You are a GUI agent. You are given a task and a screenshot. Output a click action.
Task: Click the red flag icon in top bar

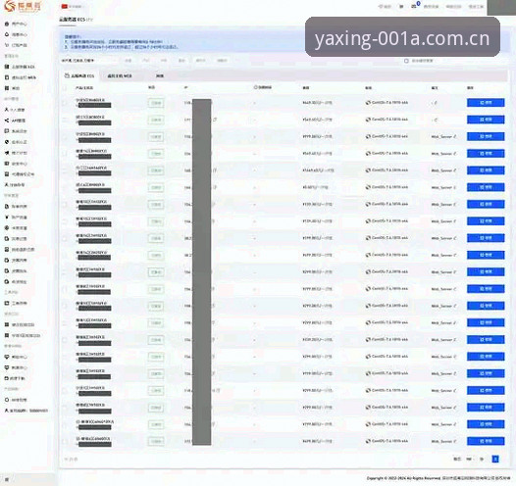pos(64,6)
